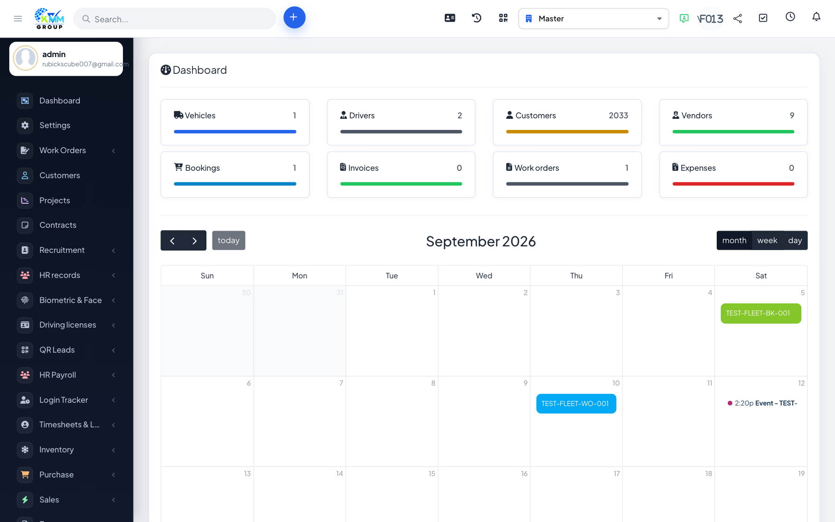835x522 pixels.
Task: Click the Vehicles blue progress bar
Action: (235, 132)
